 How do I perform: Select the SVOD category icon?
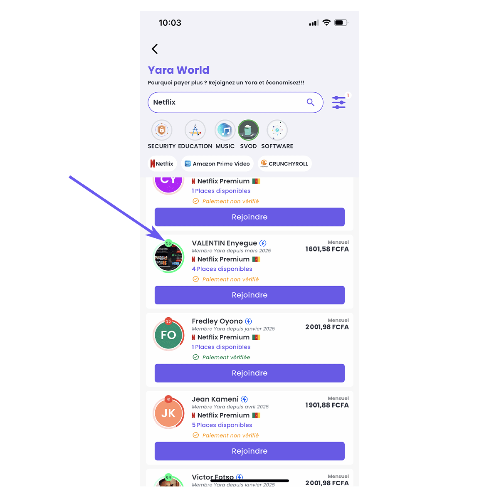point(248,130)
